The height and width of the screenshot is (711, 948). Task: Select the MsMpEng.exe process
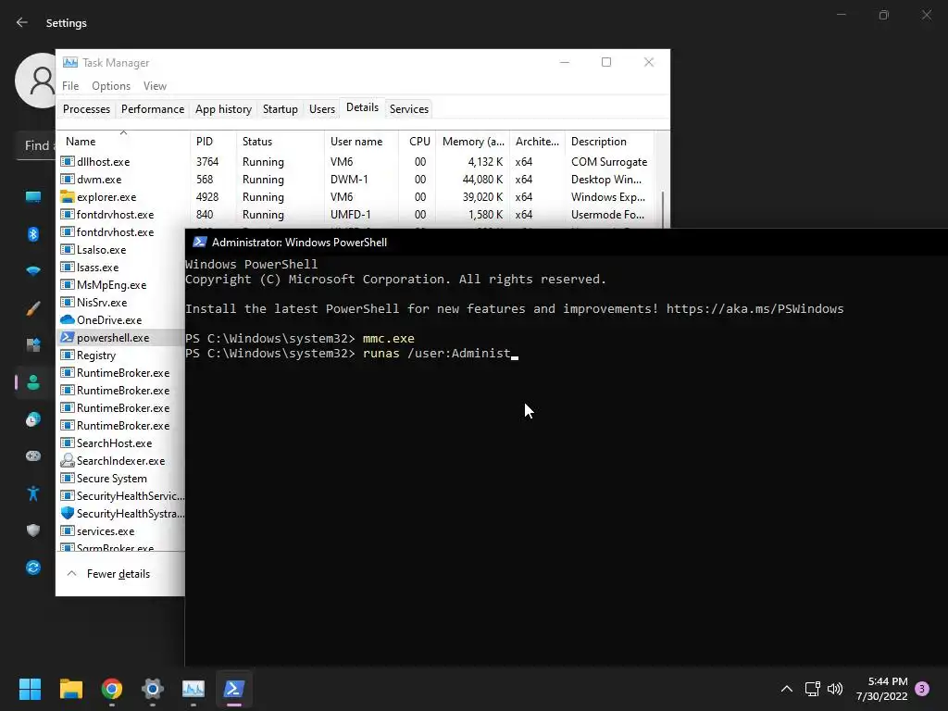pos(121,285)
